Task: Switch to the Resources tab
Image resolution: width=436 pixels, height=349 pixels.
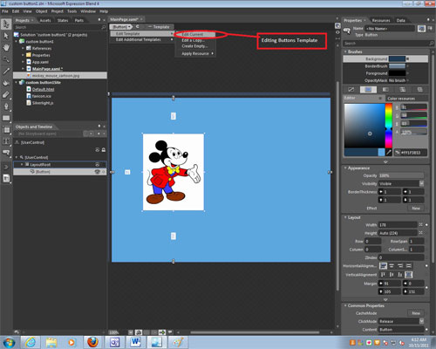Action: click(381, 20)
